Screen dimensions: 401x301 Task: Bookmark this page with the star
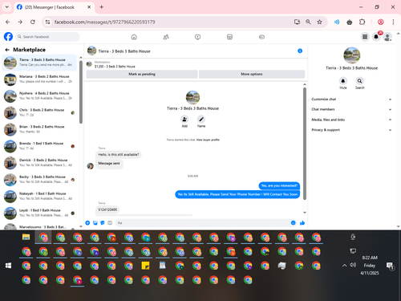click(319, 22)
